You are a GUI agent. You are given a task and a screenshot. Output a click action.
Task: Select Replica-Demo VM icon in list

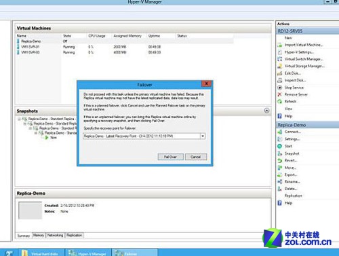coord(18,41)
